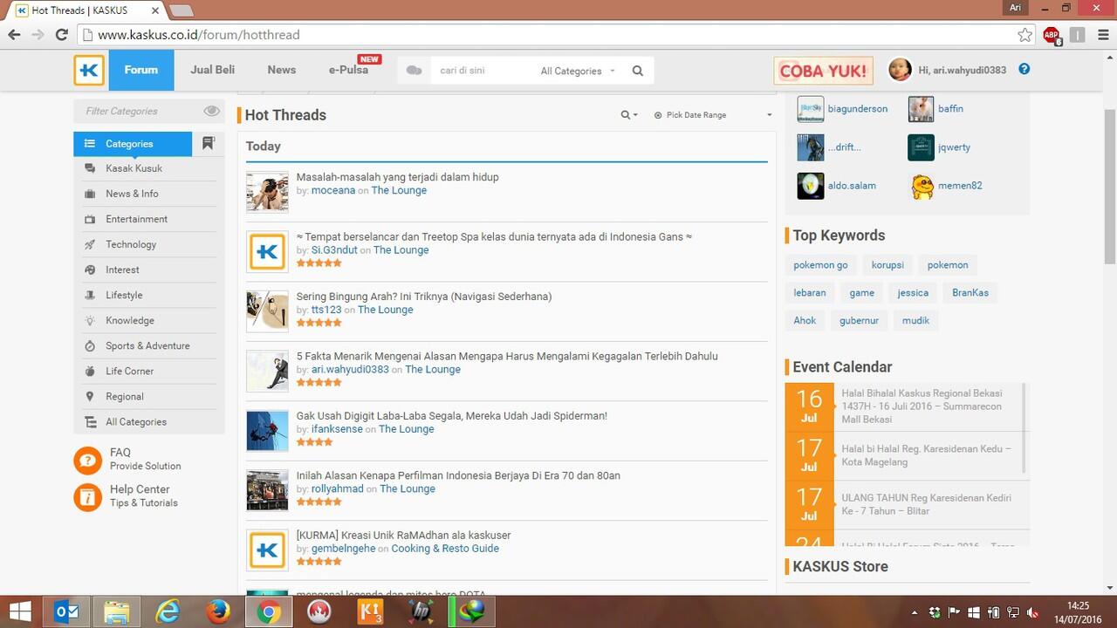This screenshot has width=1117, height=628.
Task: Open the Life Corner category
Action: [x=129, y=371]
